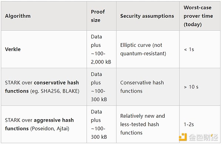This screenshot has width=222, height=145.
Task: Click the > 10 s prover time cell
Action: 200,87
